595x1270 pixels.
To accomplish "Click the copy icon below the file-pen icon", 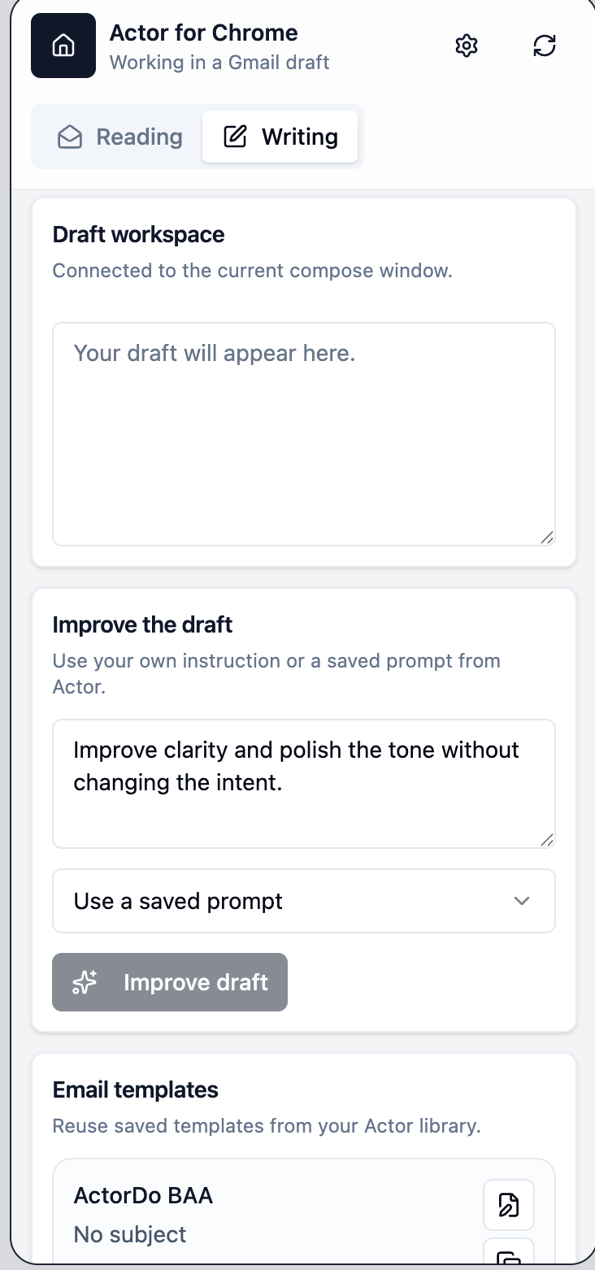I will [509, 1256].
